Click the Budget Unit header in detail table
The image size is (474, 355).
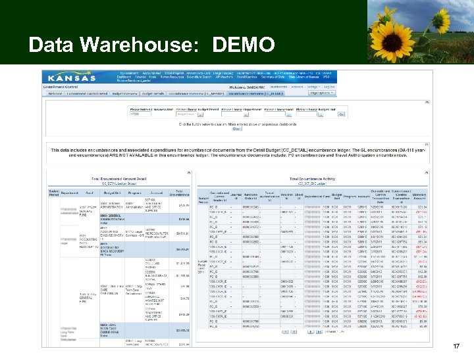point(112,193)
